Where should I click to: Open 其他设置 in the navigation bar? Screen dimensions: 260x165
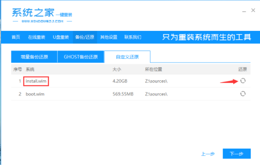(108, 37)
